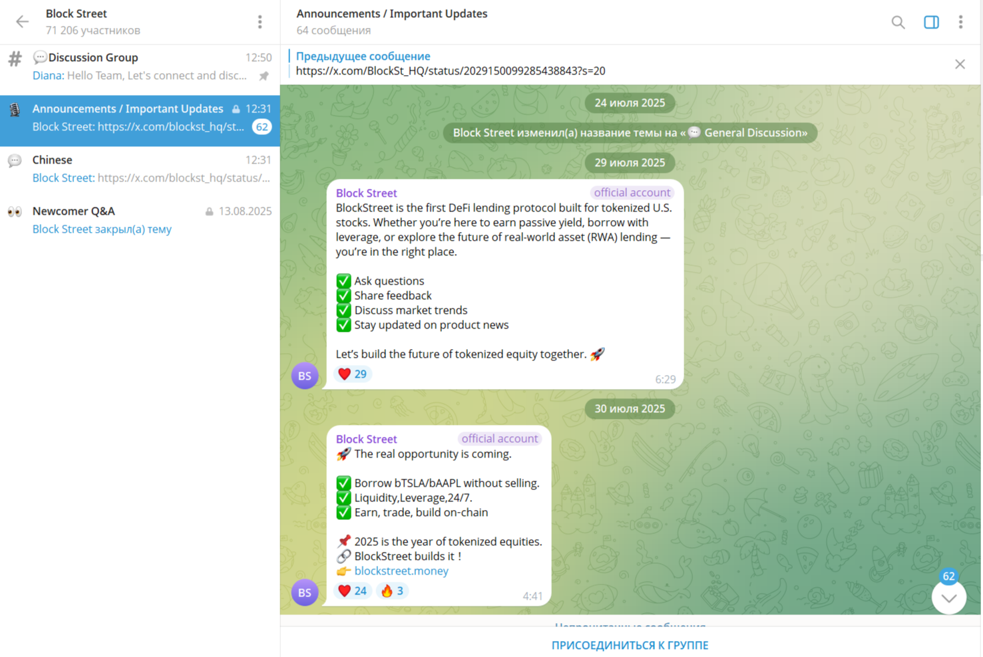This screenshot has width=983, height=657.
Task: Toggle the right sidebar panel icon
Action: [x=931, y=22]
